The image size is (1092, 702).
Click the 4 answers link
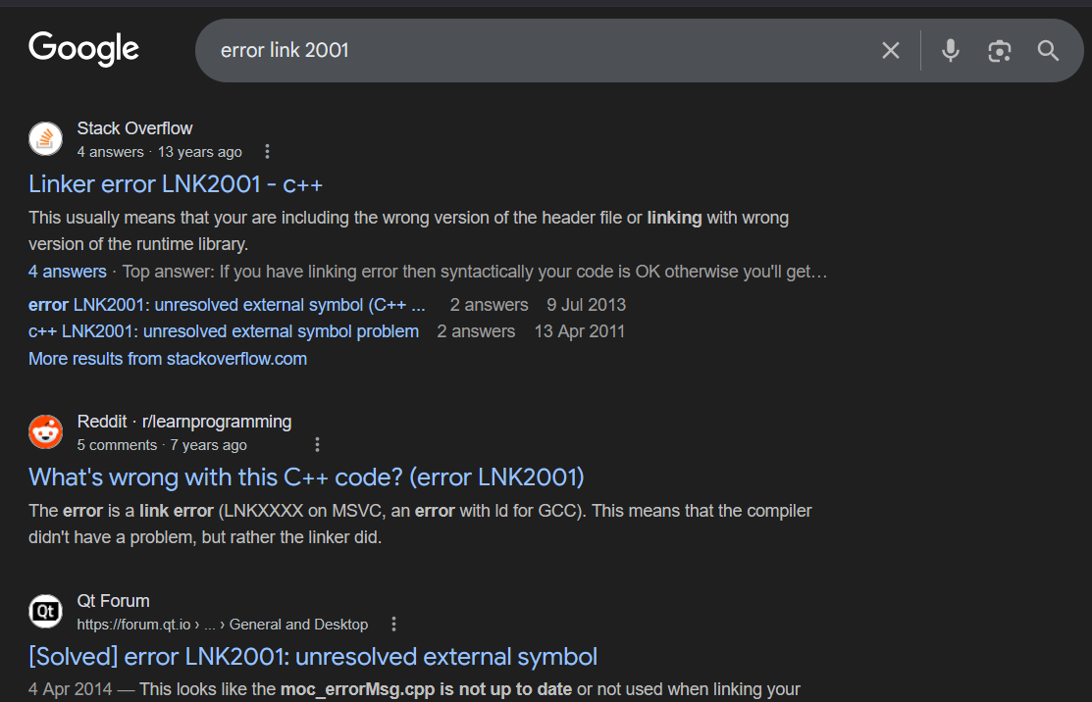pos(67,272)
